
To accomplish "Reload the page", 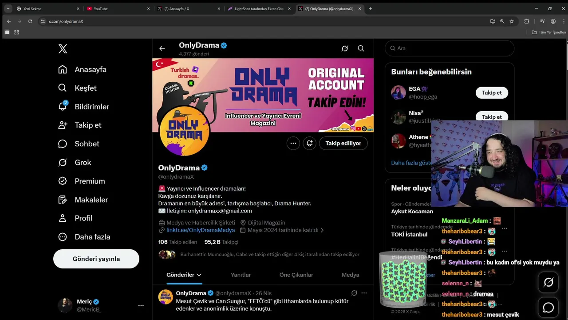I will 30,21.
